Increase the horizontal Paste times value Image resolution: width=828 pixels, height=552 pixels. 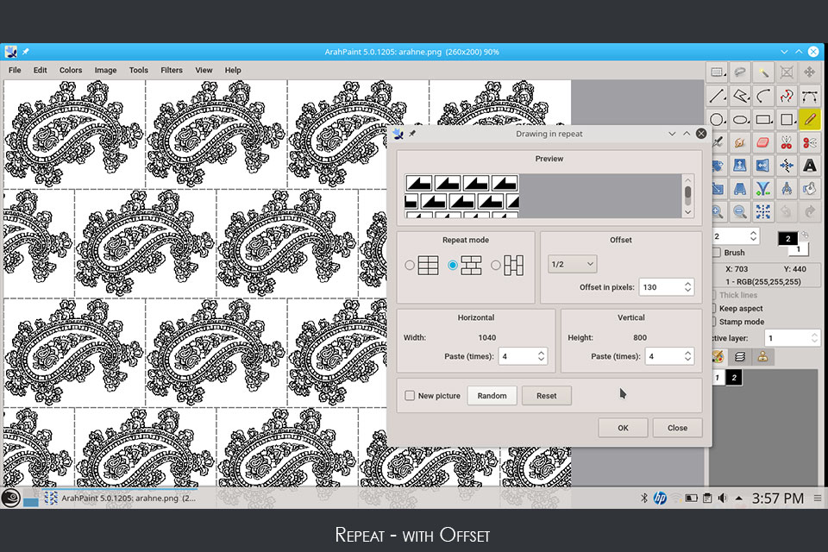point(542,352)
